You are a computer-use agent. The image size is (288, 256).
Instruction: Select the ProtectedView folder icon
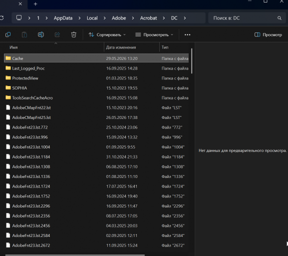(8, 78)
